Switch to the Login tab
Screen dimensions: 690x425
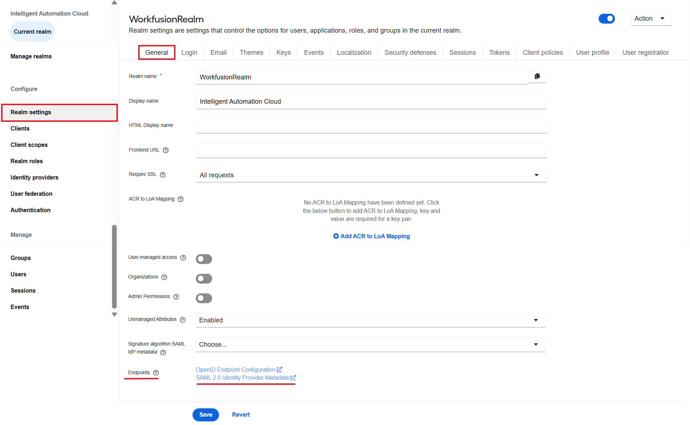coord(189,53)
